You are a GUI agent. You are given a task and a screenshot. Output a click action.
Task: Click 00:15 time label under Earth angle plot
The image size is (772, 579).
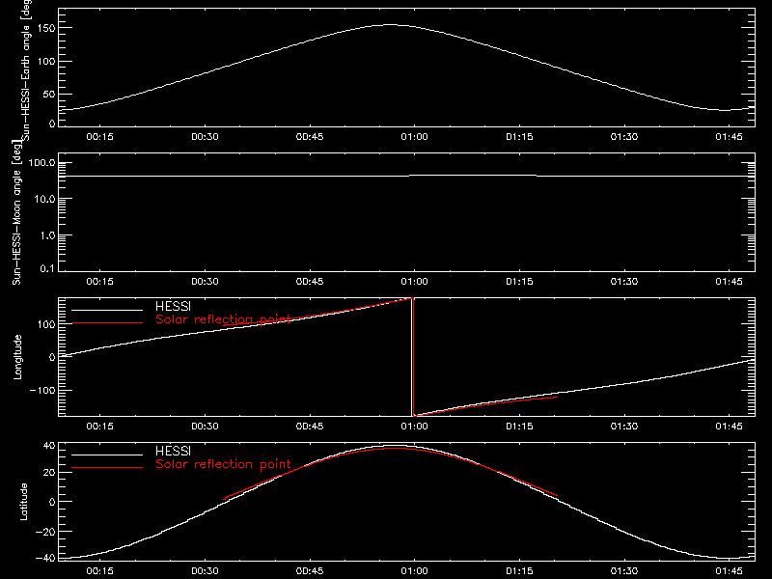click(100, 137)
